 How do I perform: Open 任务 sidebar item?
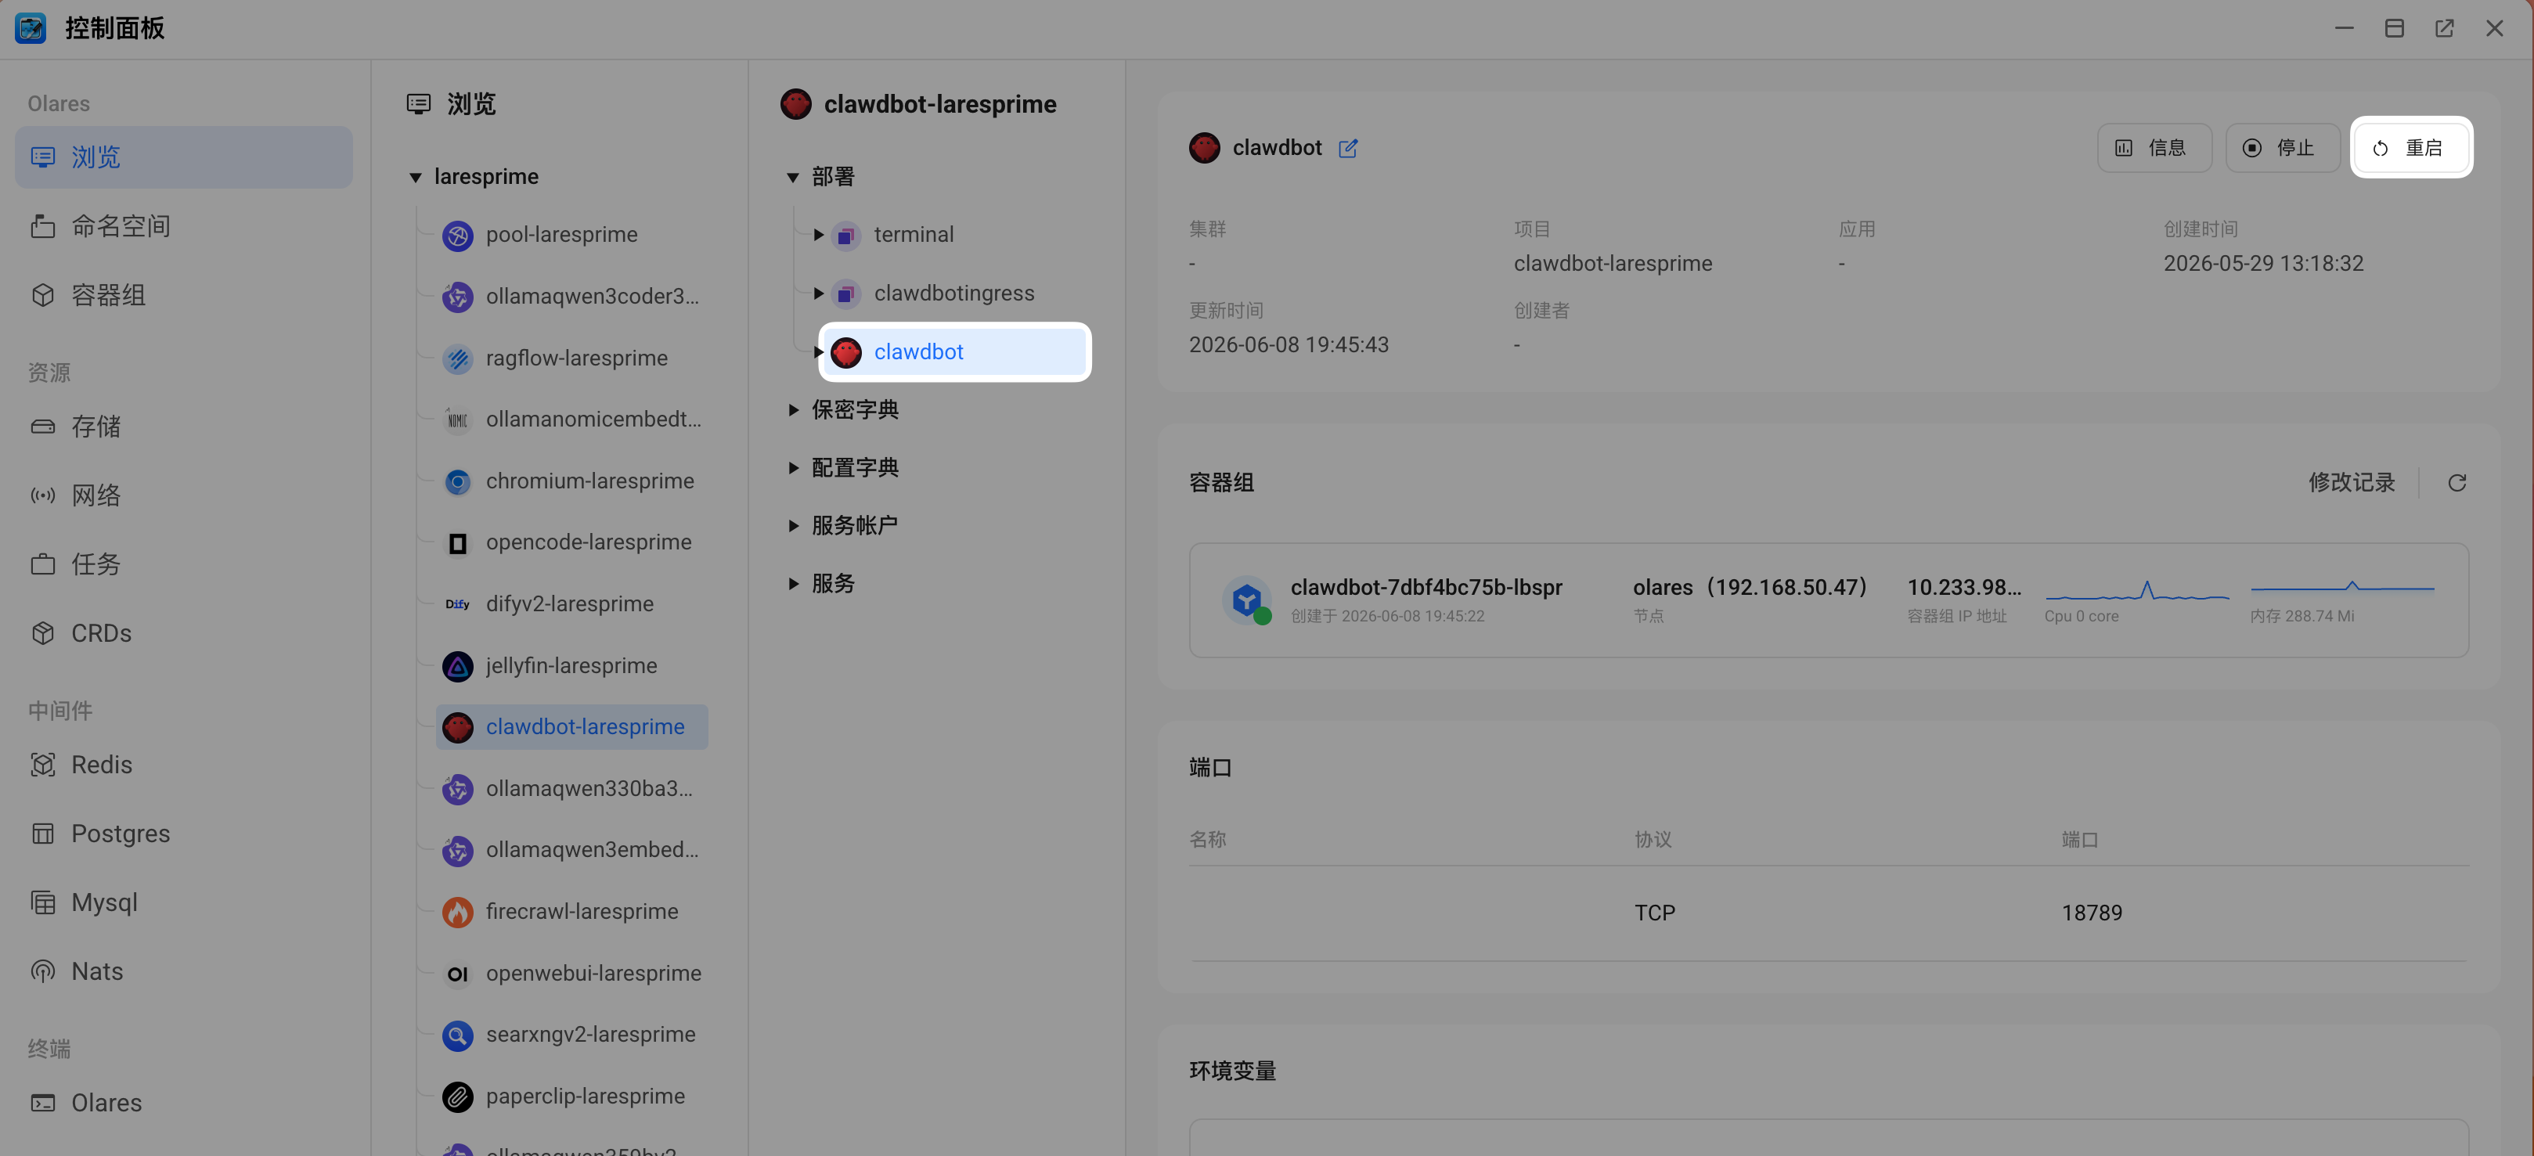click(x=184, y=565)
